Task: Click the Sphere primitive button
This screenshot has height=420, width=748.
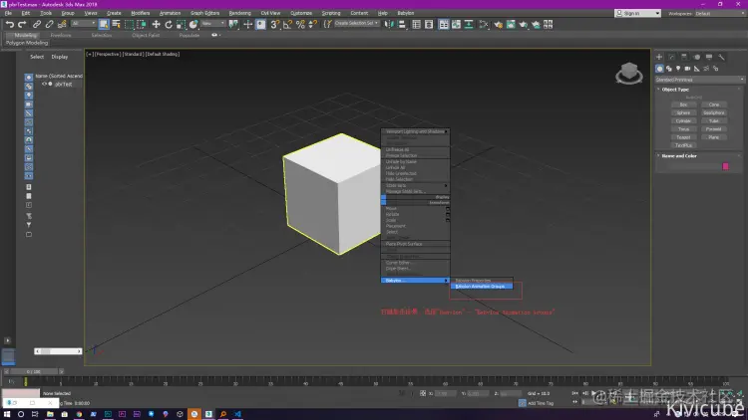Action: pos(683,112)
